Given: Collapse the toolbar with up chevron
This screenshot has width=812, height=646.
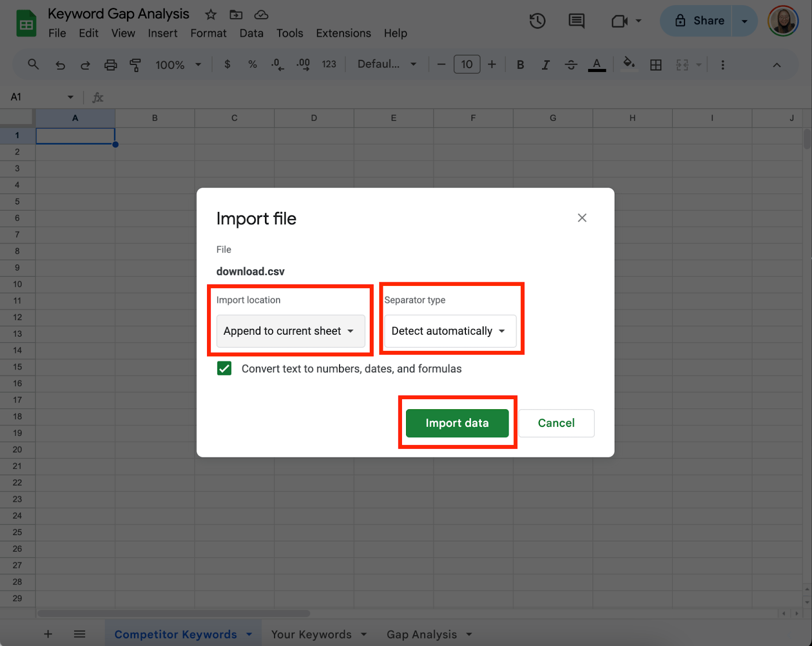Looking at the screenshot, I should click(776, 65).
